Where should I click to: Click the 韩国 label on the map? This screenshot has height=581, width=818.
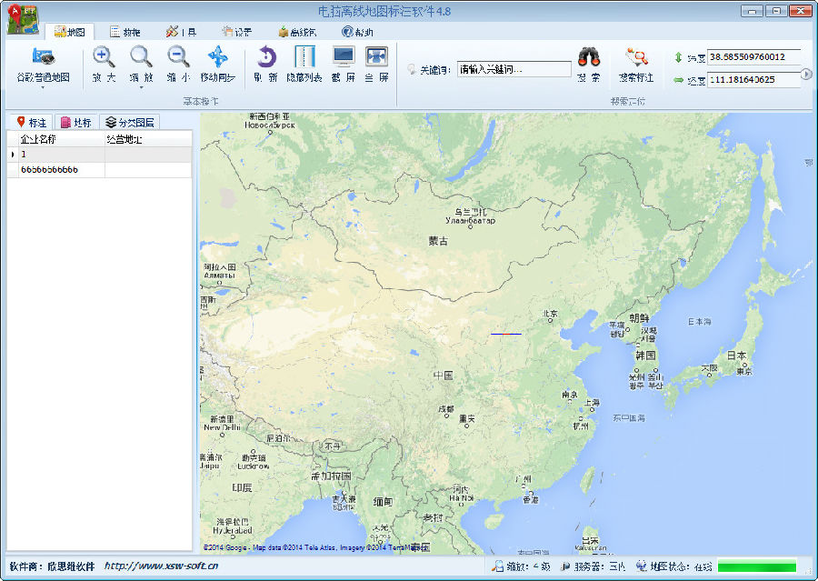click(645, 355)
